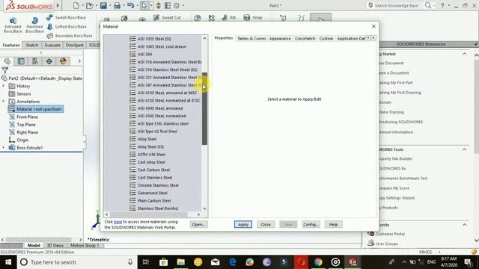Image resolution: width=479 pixels, height=269 pixels.
Task: Click the Windows Start button
Action: (8, 262)
